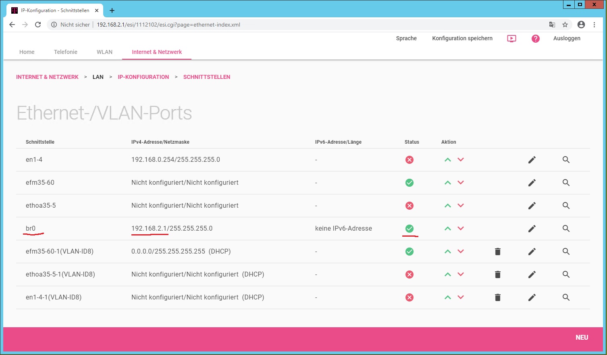The width and height of the screenshot is (607, 355).
Task: Go back to the previous page
Action: click(x=12, y=25)
